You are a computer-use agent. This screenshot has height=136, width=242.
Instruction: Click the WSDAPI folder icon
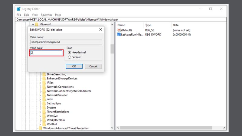(x=44, y=124)
